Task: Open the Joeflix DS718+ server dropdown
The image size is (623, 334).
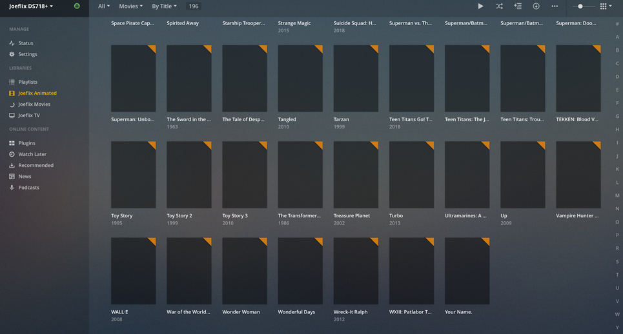Action: click(x=31, y=6)
